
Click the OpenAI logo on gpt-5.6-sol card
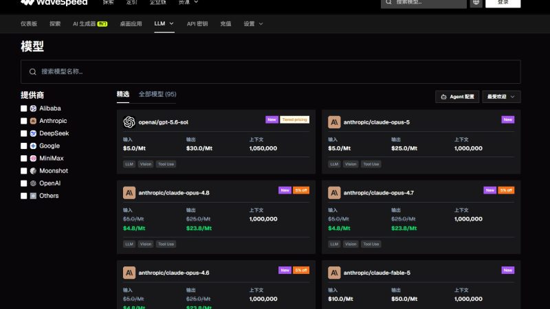129,122
